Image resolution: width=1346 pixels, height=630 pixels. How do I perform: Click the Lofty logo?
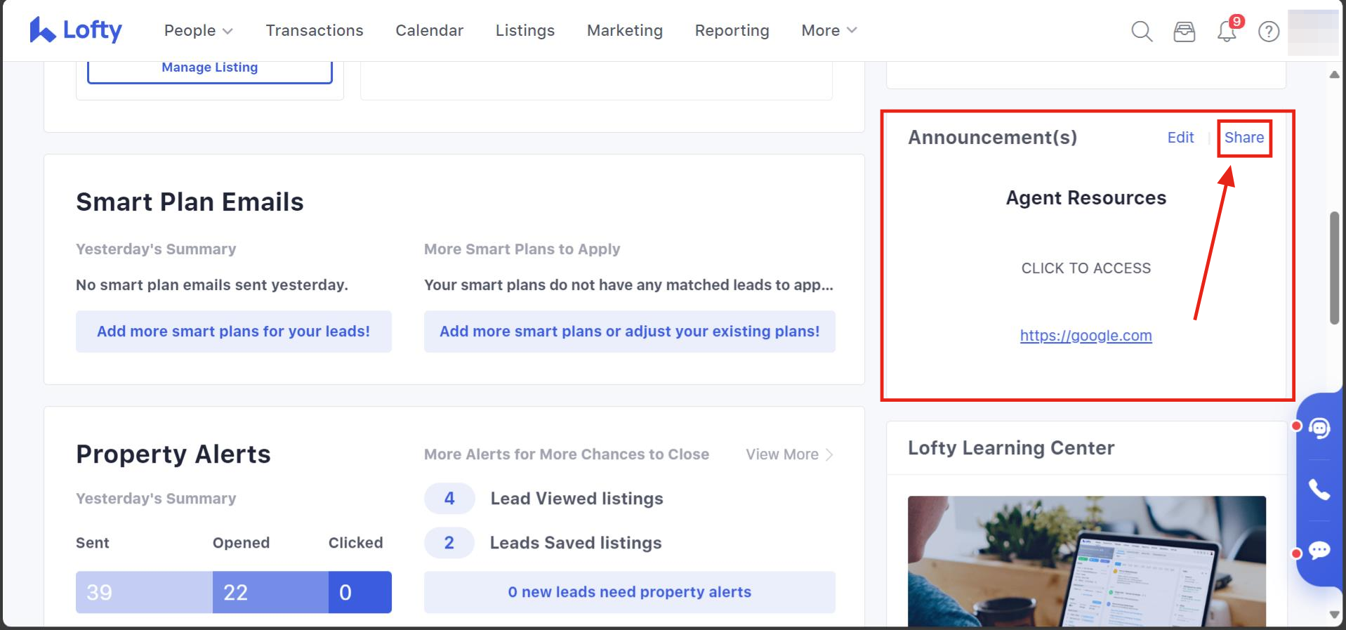click(75, 30)
